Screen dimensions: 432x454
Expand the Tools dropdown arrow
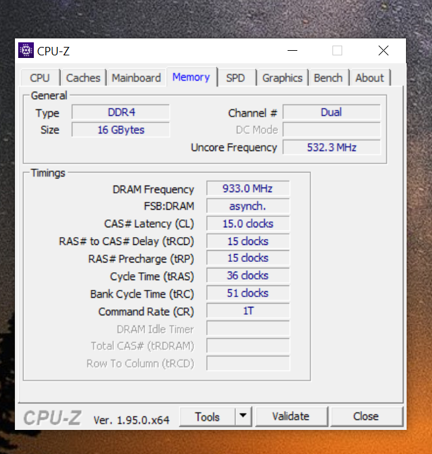pos(243,416)
